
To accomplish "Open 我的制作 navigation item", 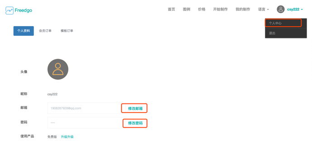I will (243, 9).
